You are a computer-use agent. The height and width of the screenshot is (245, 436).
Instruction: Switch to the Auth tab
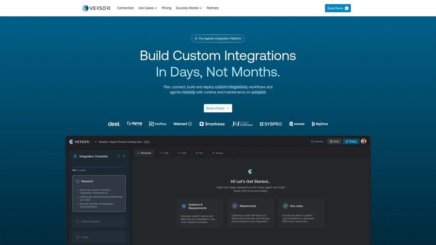point(164,153)
